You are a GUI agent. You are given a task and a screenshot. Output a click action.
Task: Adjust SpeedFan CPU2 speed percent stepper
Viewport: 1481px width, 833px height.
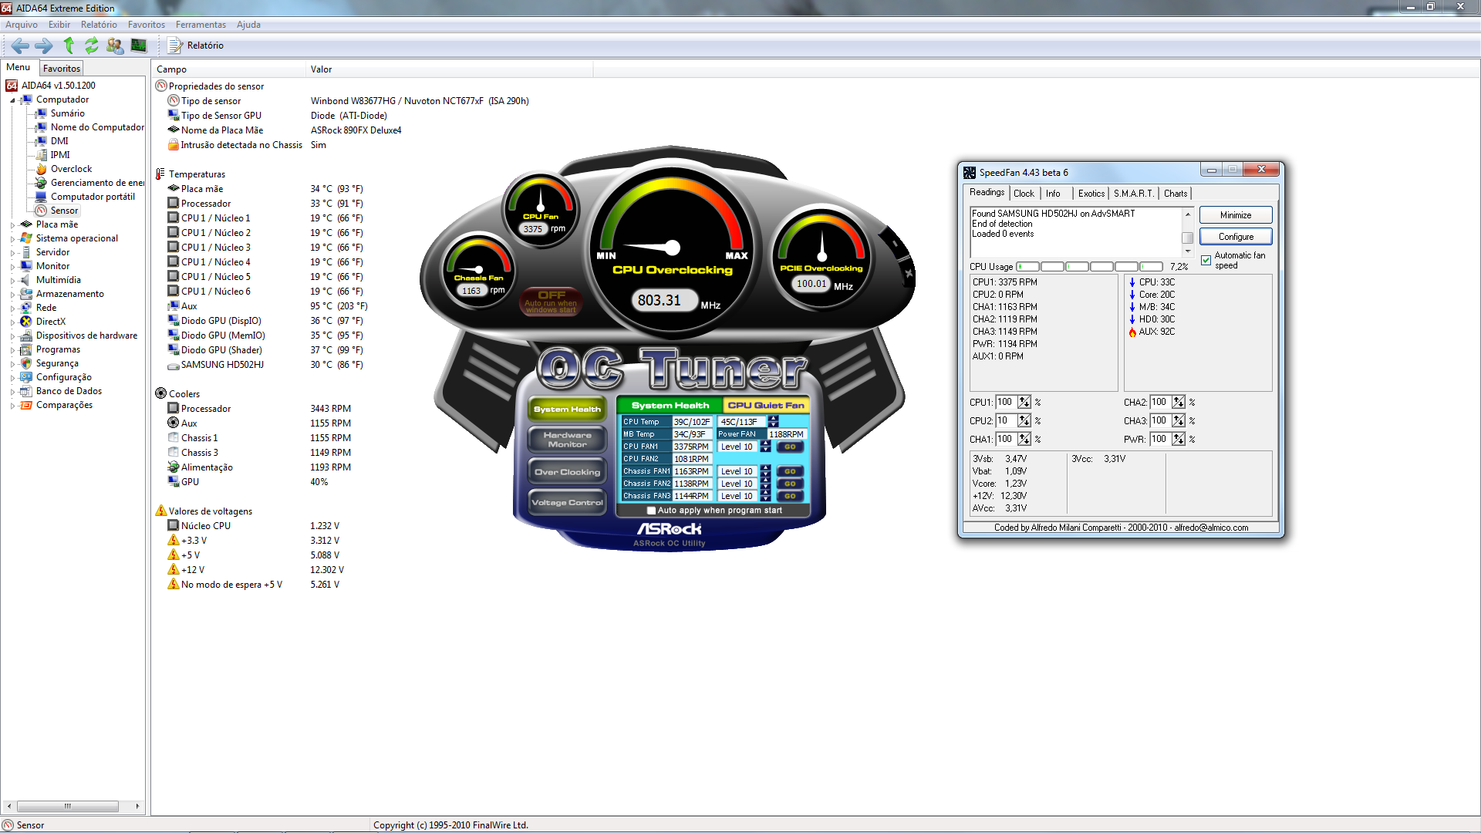click(1024, 421)
